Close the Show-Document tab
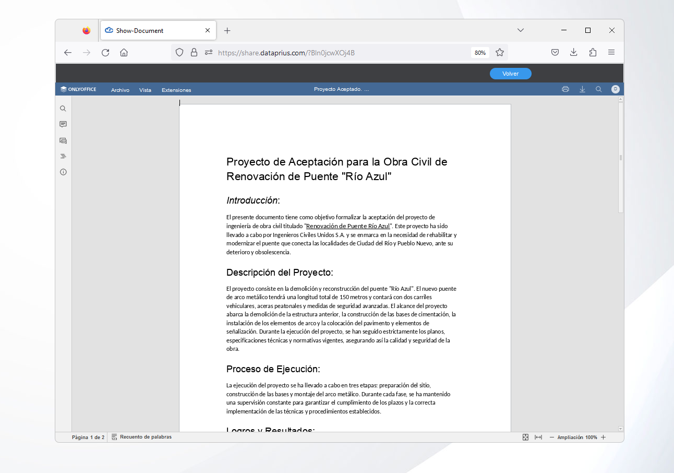 pyautogui.click(x=208, y=31)
